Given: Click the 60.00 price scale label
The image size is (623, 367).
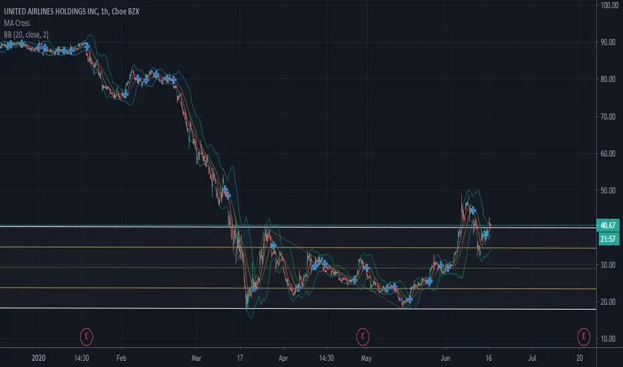Looking at the screenshot, I should point(608,153).
